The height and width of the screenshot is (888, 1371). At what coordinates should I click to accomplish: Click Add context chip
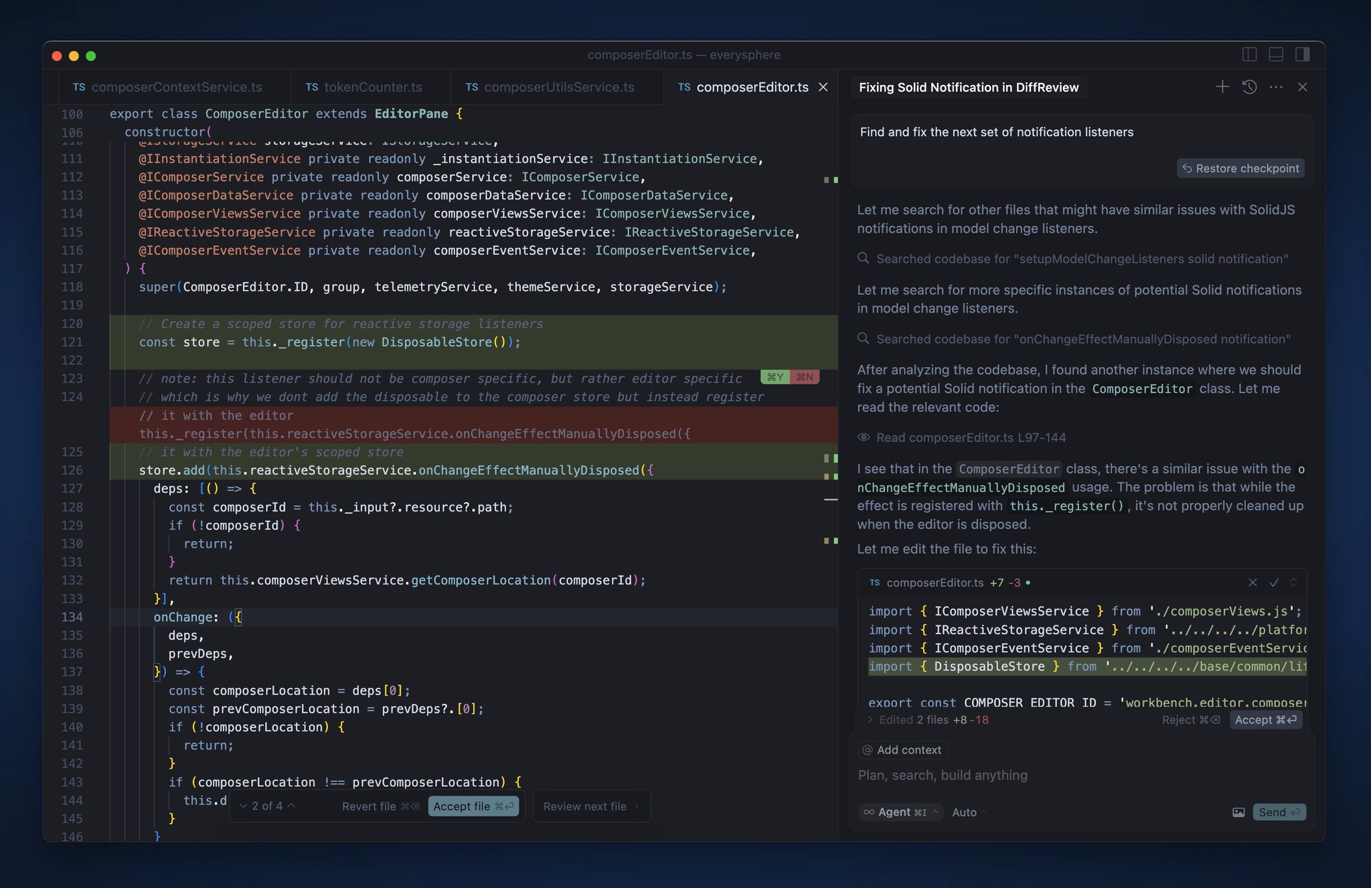pos(902,750)
